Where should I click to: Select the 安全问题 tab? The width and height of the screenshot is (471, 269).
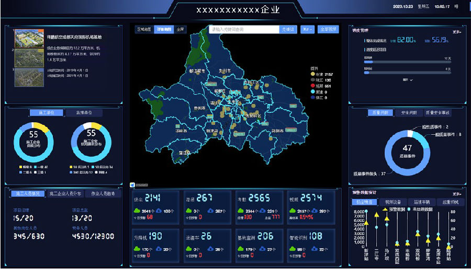tap(409, 112)
